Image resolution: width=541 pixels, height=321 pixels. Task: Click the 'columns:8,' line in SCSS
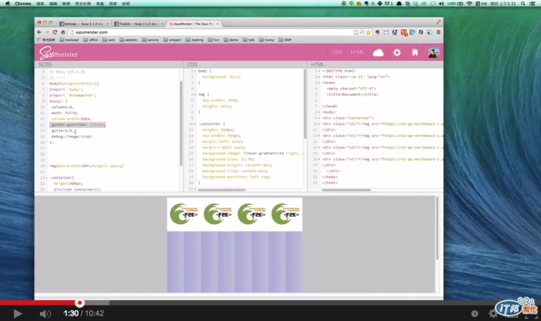pos(62,107)
